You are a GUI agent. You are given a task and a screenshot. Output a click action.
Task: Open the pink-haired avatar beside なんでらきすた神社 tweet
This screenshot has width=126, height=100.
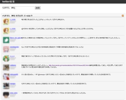tap(6, 49)
